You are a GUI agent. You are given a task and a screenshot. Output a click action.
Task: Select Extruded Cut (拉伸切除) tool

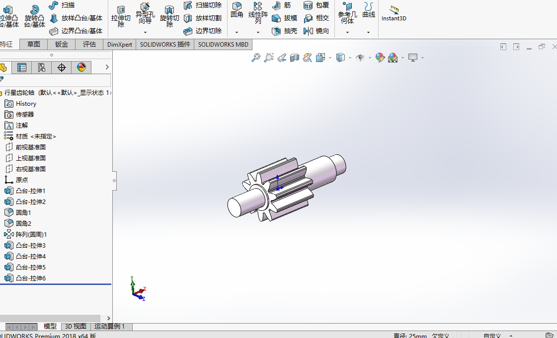121,17
